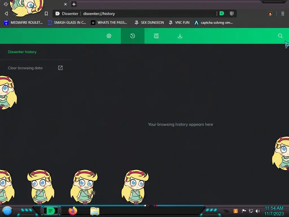
Task: Go back with the browser back arrow
Action: pos(6,14)
